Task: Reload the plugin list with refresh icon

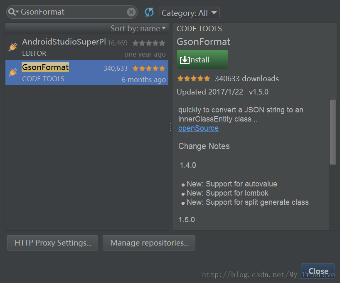Action: click(x=149, y=12)
